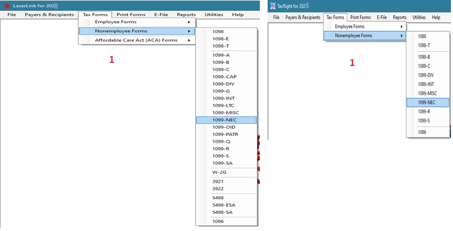Expand Affordable Care Act (ACA) Forms submenu
Screen dimensions: 453x231
[137, 40]
